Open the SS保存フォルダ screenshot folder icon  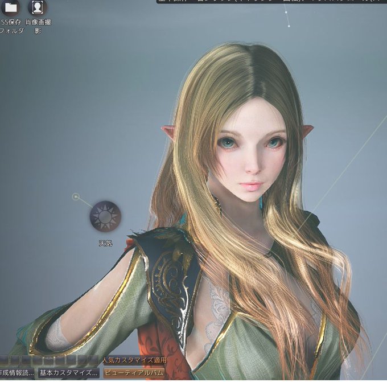point(11,7)
